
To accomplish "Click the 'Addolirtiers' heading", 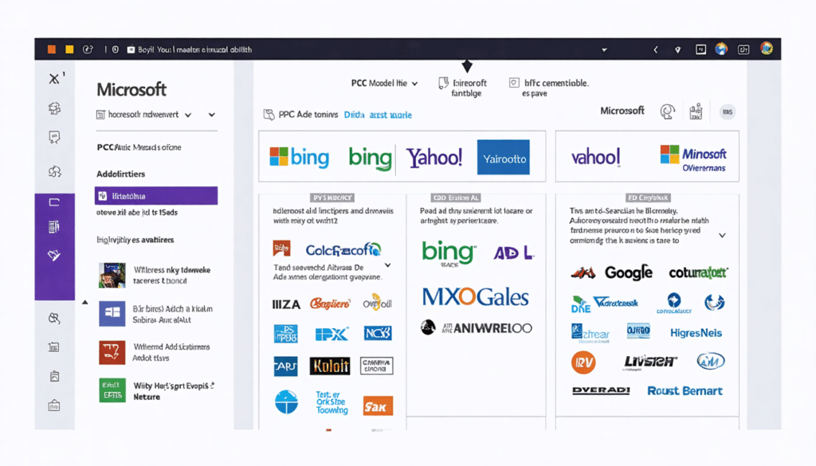I will coord(121,174).
